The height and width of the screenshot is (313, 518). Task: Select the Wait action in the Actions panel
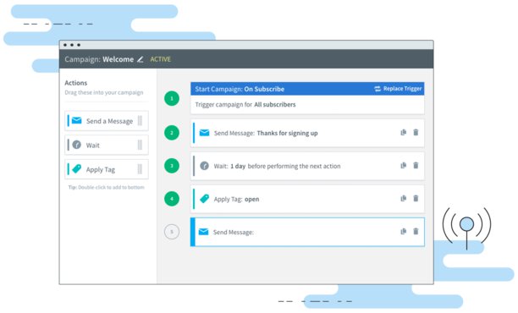(107, 145)
